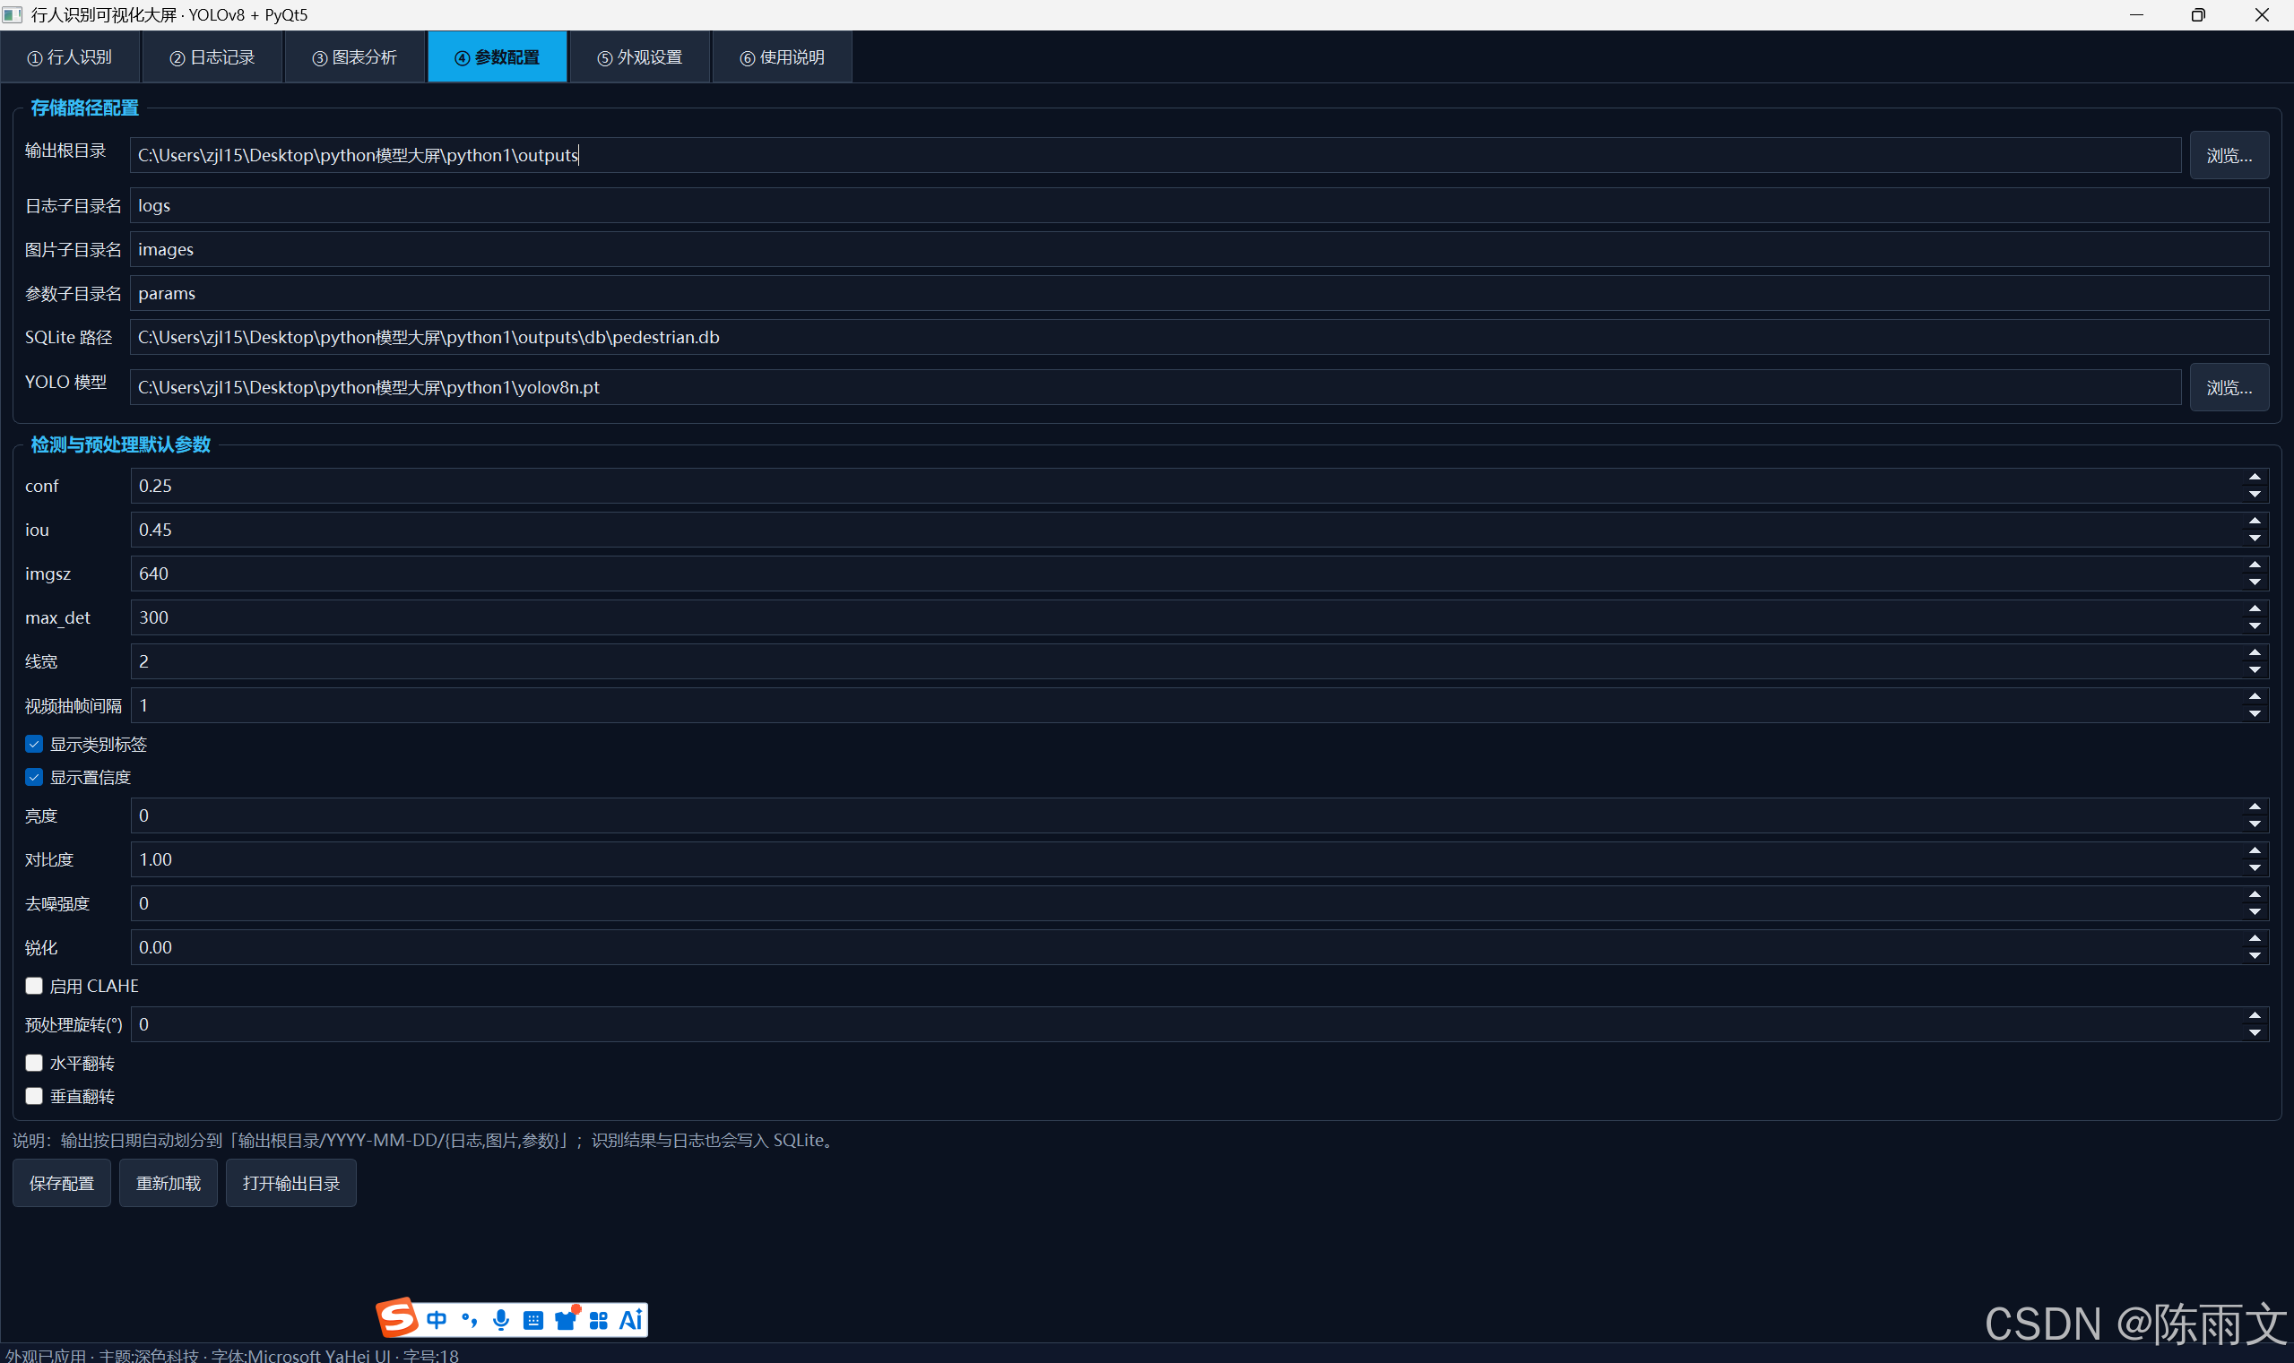The width and height of the screenshot is (2294, 1363).
Task: Increase 对比度 with its up arrow
Action: 2255,851
